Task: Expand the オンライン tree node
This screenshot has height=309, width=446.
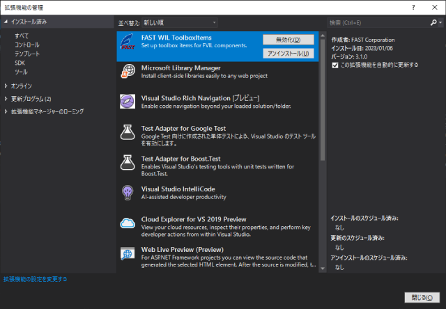Action: (x=6, y=86)
